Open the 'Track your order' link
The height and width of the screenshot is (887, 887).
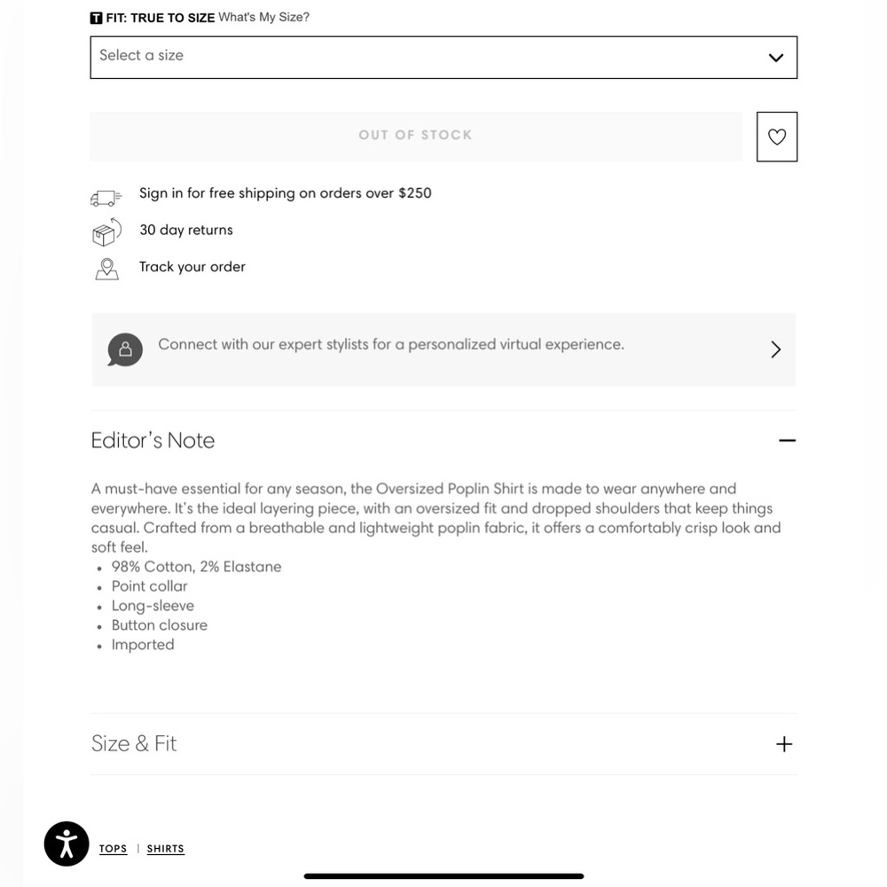[x=192, y=267]
